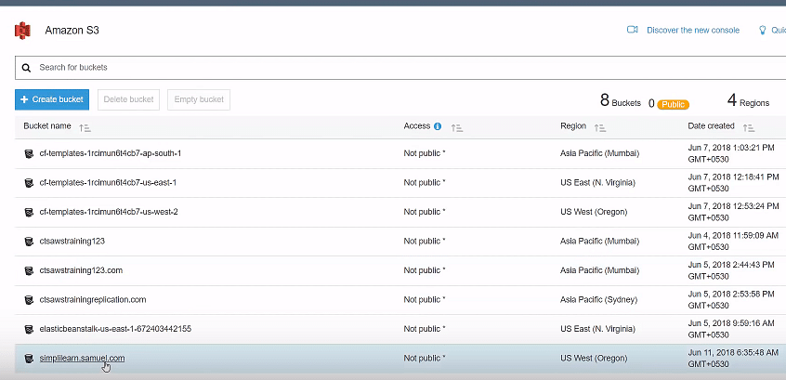
Task: Sort by Access column icon
Action: pos(457,128)
